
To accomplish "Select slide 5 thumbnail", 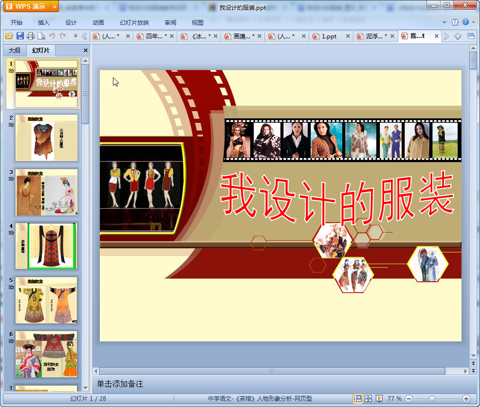I will tap(46, 301).
